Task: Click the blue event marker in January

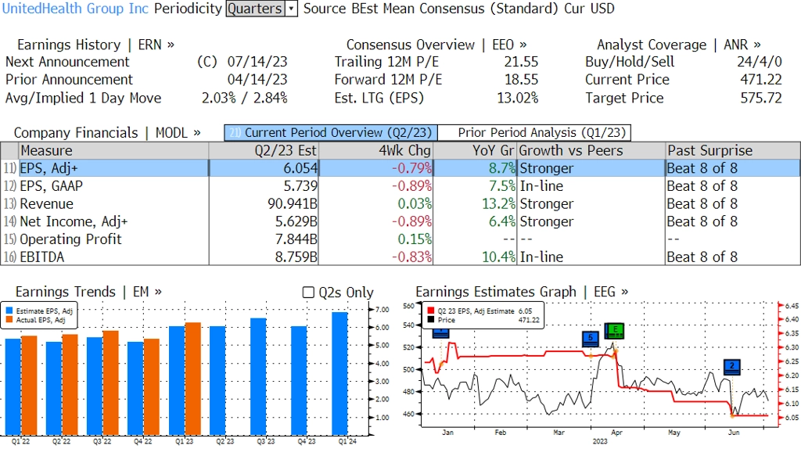Action: click(440, 333)
